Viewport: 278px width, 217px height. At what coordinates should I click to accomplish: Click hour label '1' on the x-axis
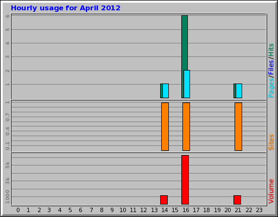click(28, 210)
